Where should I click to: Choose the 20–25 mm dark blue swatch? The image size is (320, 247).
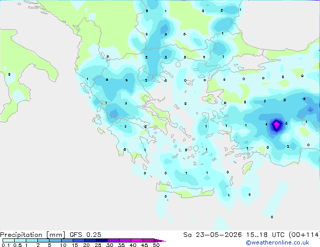pos(90,240)
